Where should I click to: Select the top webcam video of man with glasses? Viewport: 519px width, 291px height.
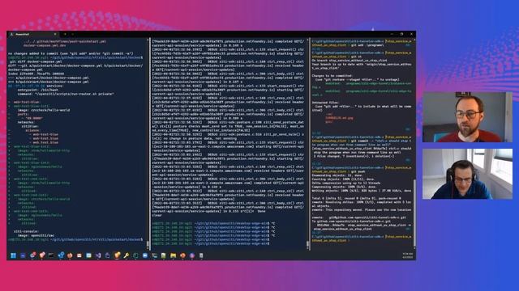click(x=467, y=117)
